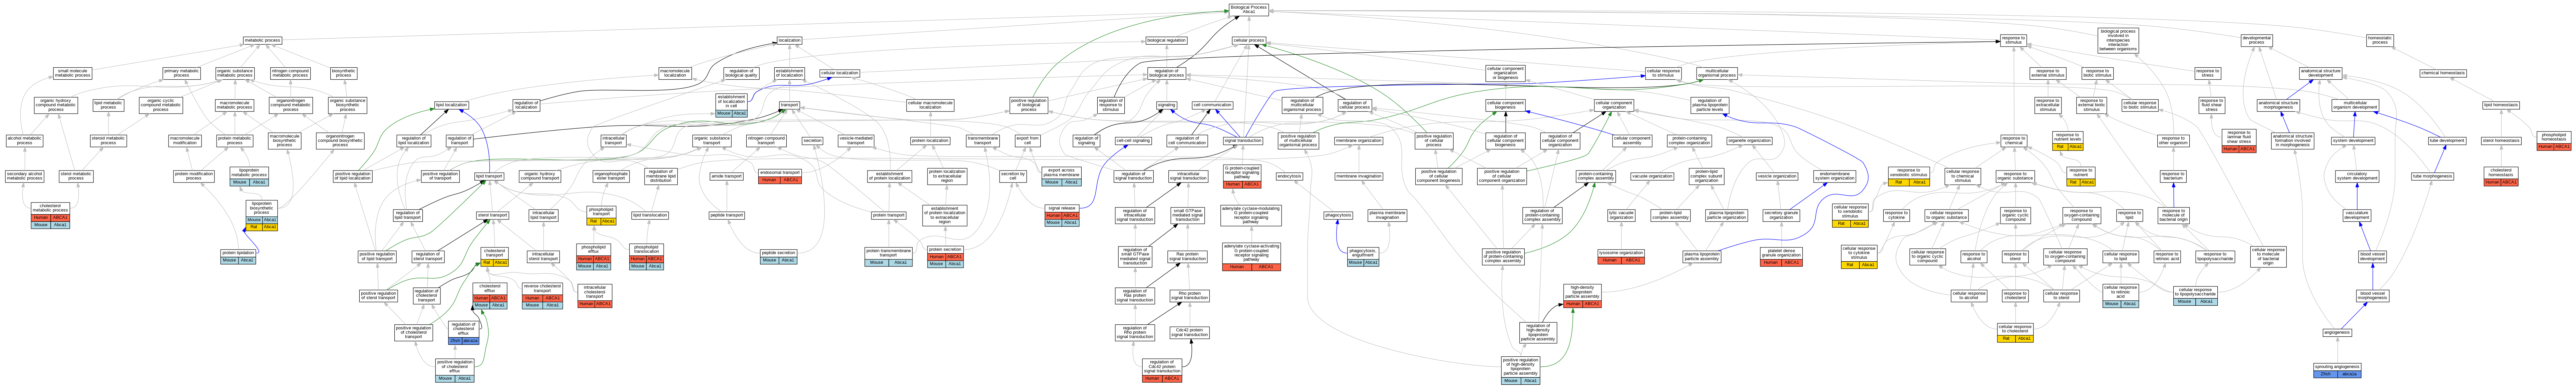Click the 'cell communication' node

coord(1212,105)
